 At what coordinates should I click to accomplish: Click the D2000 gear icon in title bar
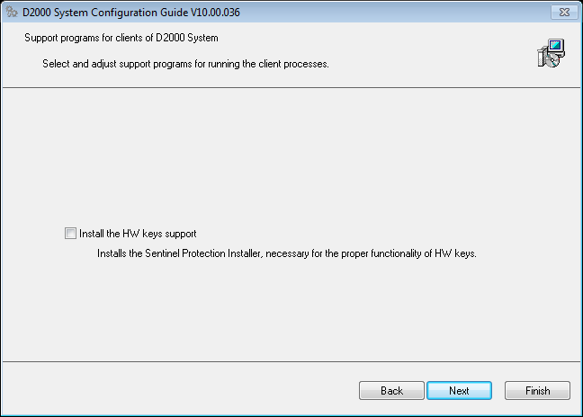(x=11, y=12)
